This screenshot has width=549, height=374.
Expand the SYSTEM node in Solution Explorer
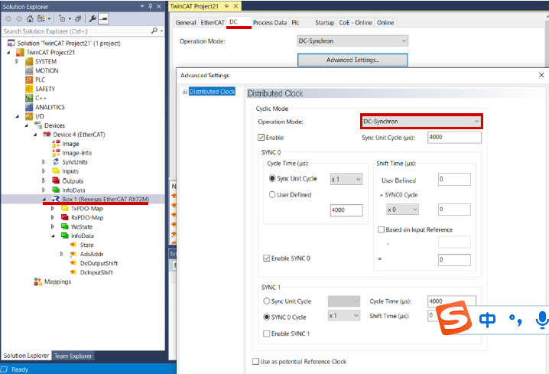tap(17, 61)
